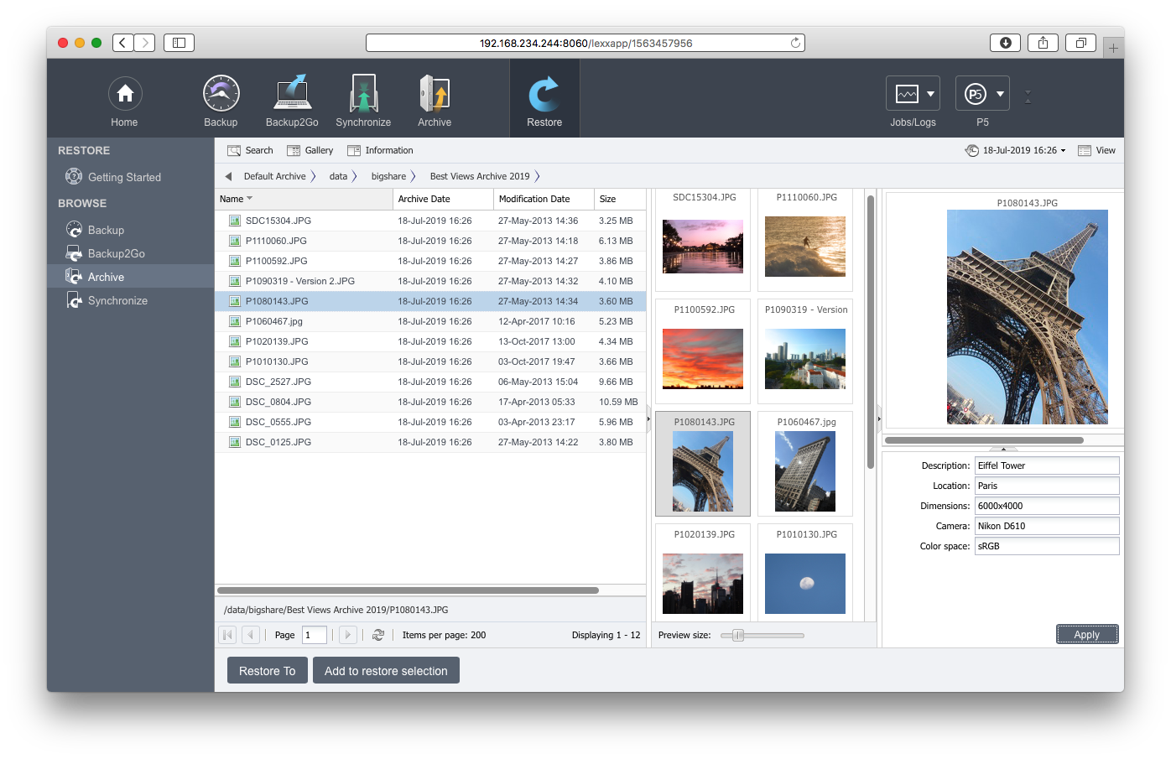Click the back arrow left of the breadcrumb path
The image size is (1171, 759).
tap(227, 176)
